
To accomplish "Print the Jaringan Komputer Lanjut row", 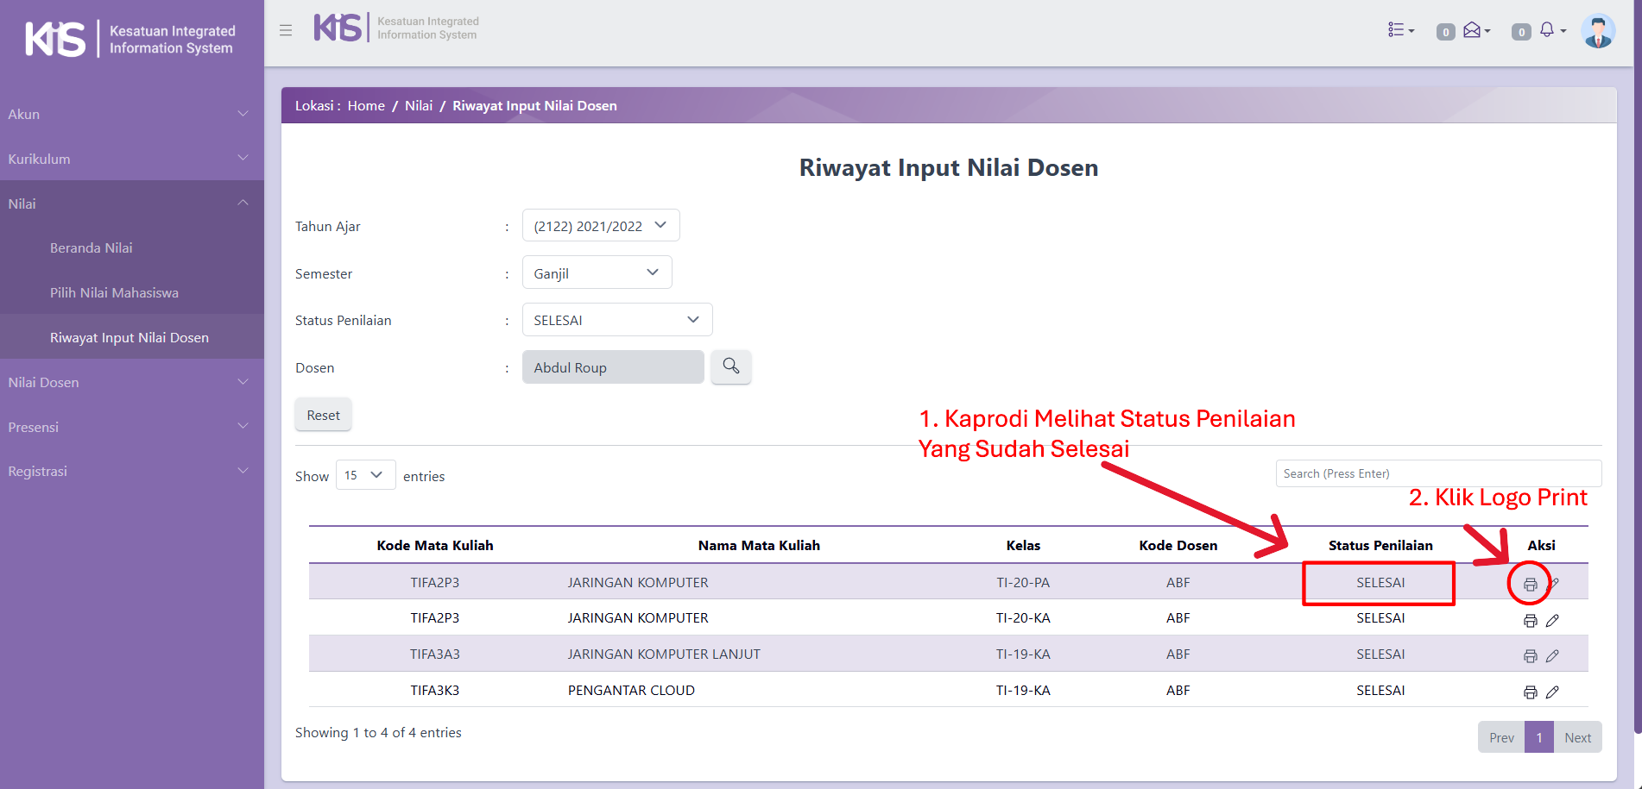I will [x=1530, y=656].
